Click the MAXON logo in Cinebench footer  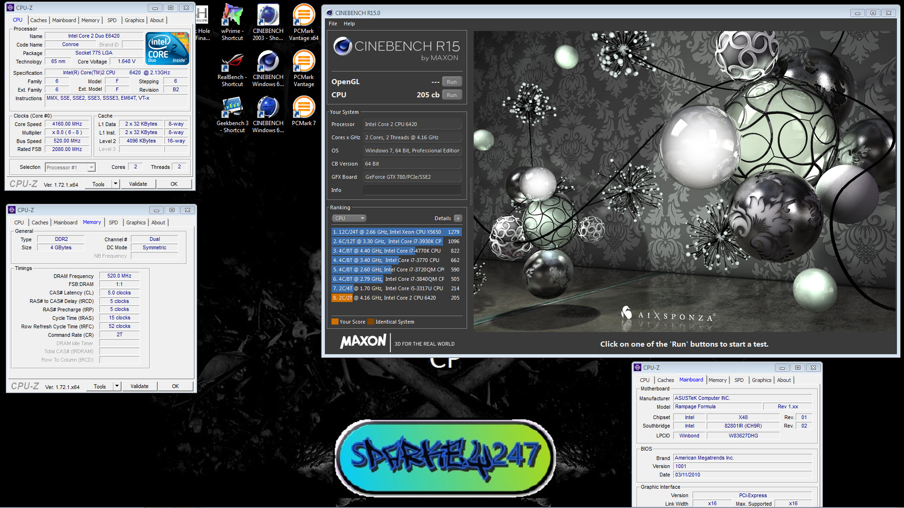click(363, 341)
